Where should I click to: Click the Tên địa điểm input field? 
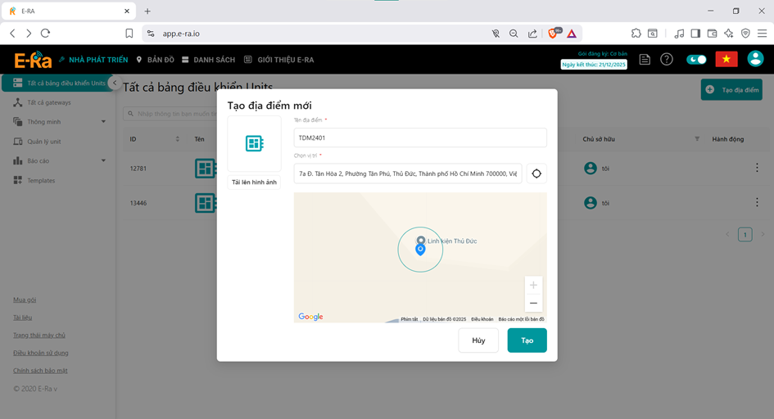(419, 137)
